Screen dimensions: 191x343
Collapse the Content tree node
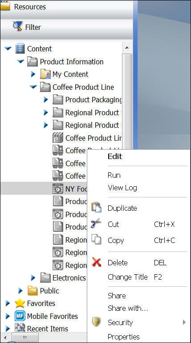point(8,49)
